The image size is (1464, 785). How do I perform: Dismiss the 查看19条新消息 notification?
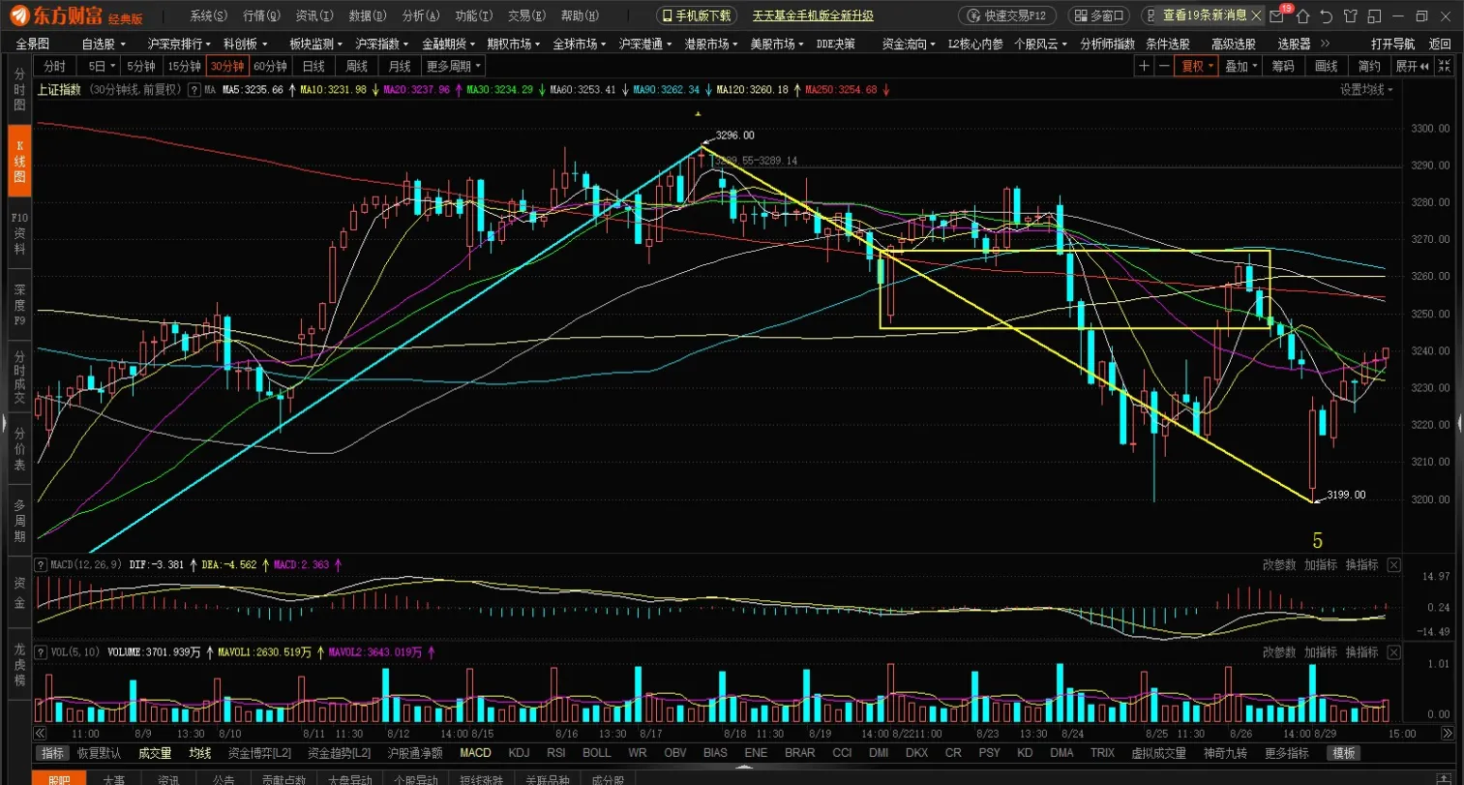click(1257, 15)
